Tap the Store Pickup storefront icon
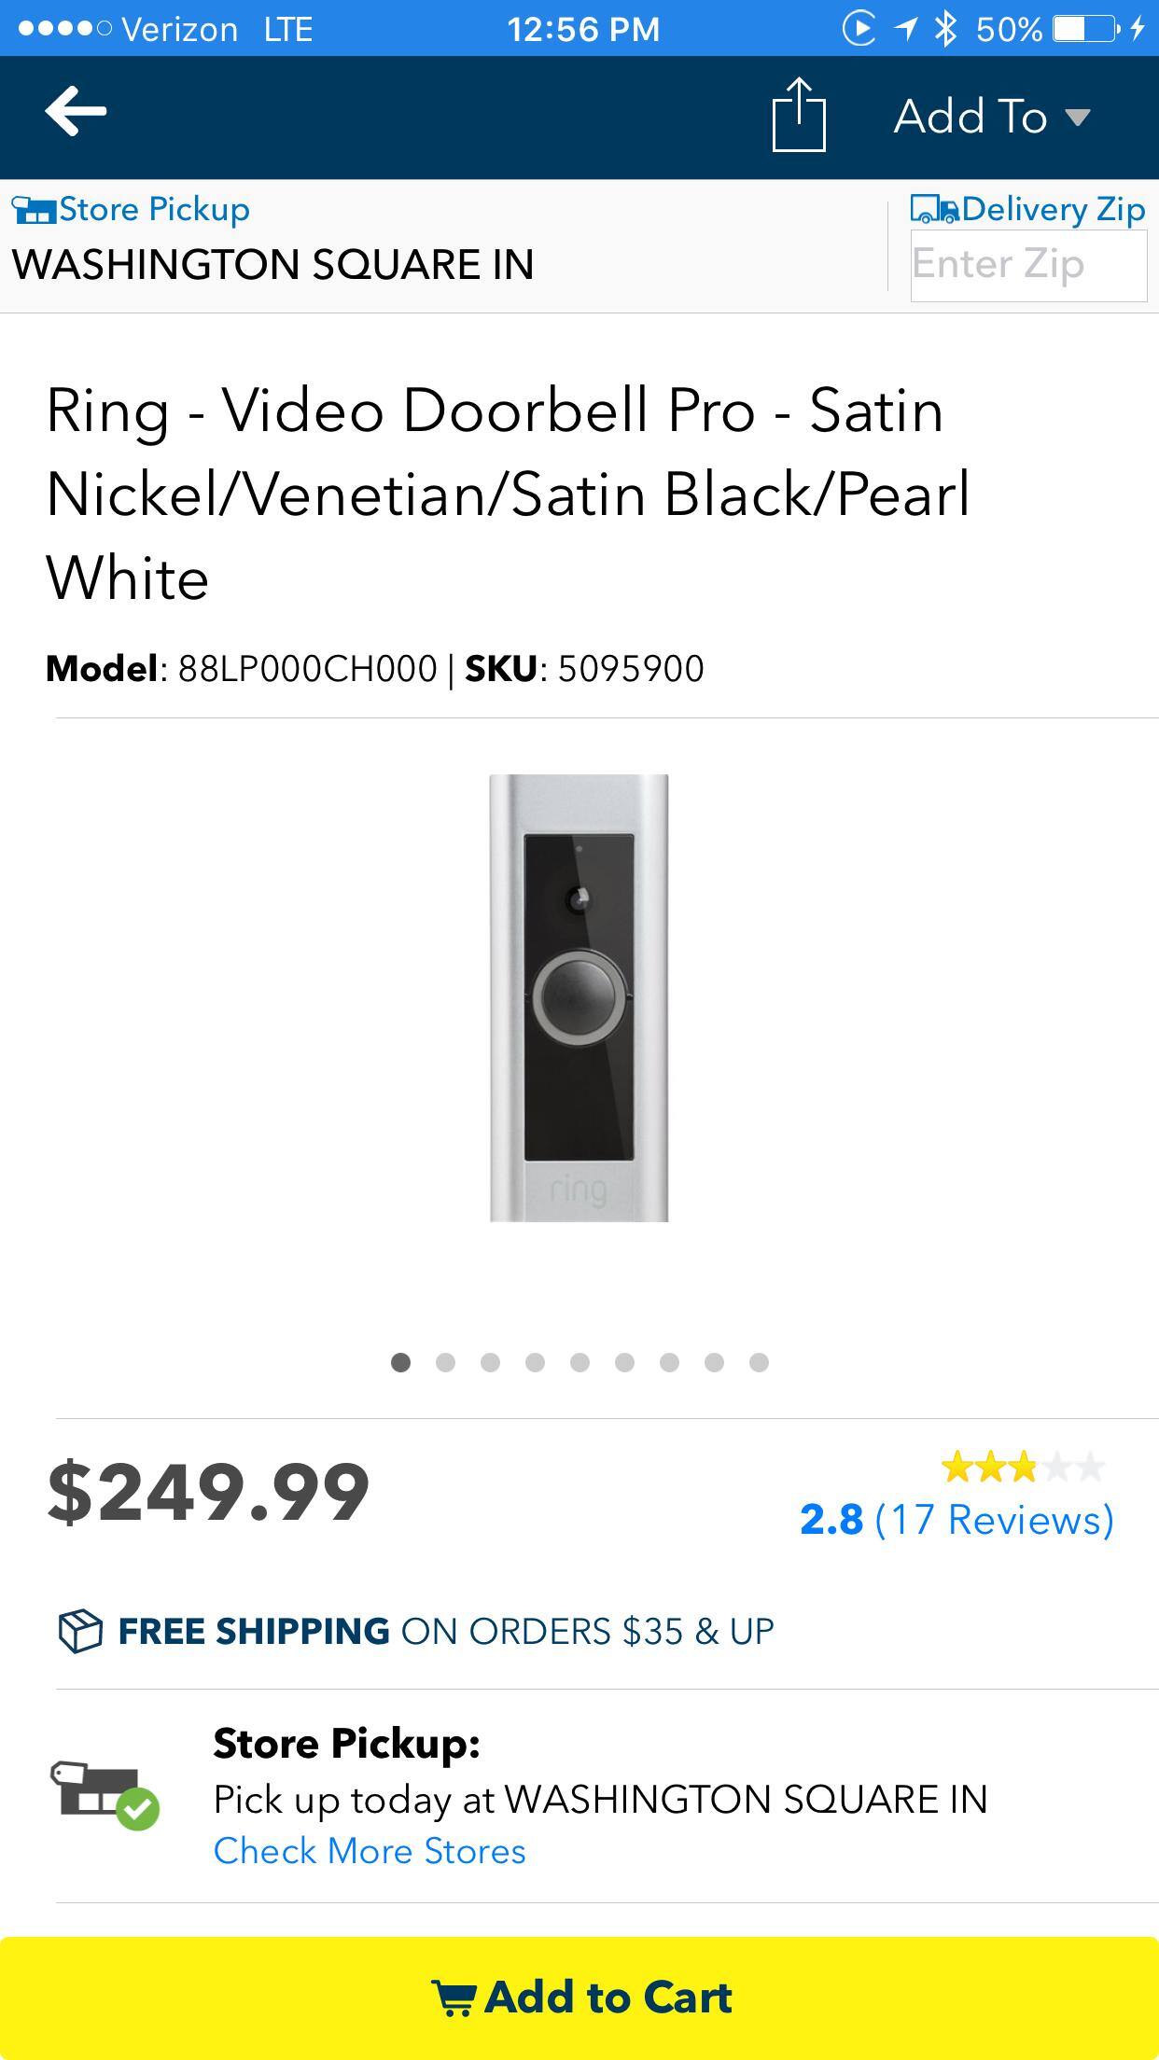1159x2060 pixels. pyautogui.click(x=34, y=210)
